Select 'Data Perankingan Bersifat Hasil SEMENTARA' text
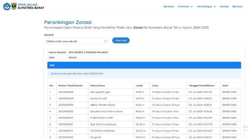The image size is (248, 139). point(77,74)
